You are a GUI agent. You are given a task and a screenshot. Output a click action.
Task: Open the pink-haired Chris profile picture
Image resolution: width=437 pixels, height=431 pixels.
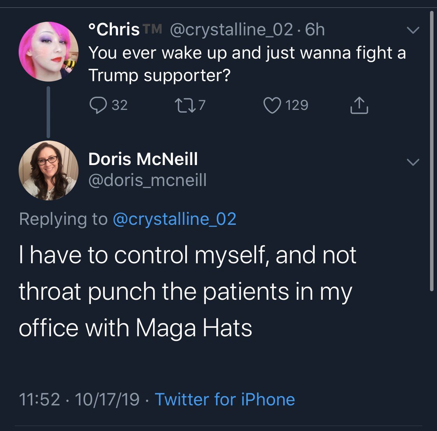click(49, 52)
